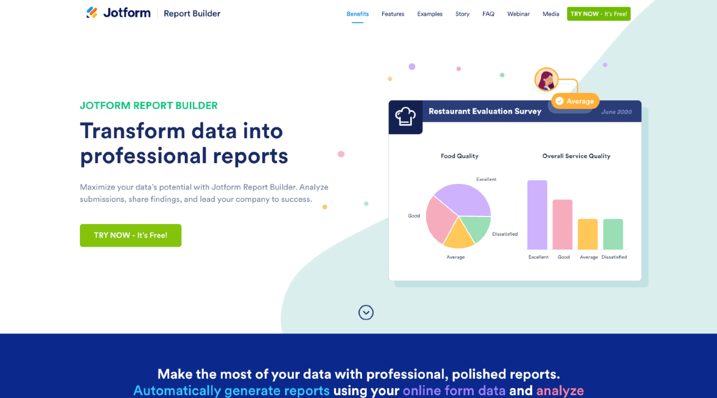Click the Good bar in the bar chart

563,224
